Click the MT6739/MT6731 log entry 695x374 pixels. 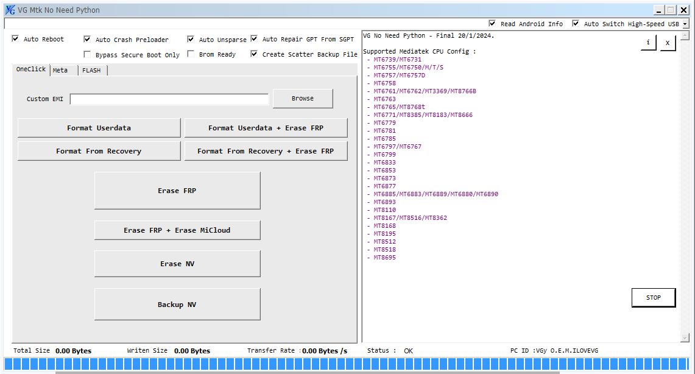397,59
